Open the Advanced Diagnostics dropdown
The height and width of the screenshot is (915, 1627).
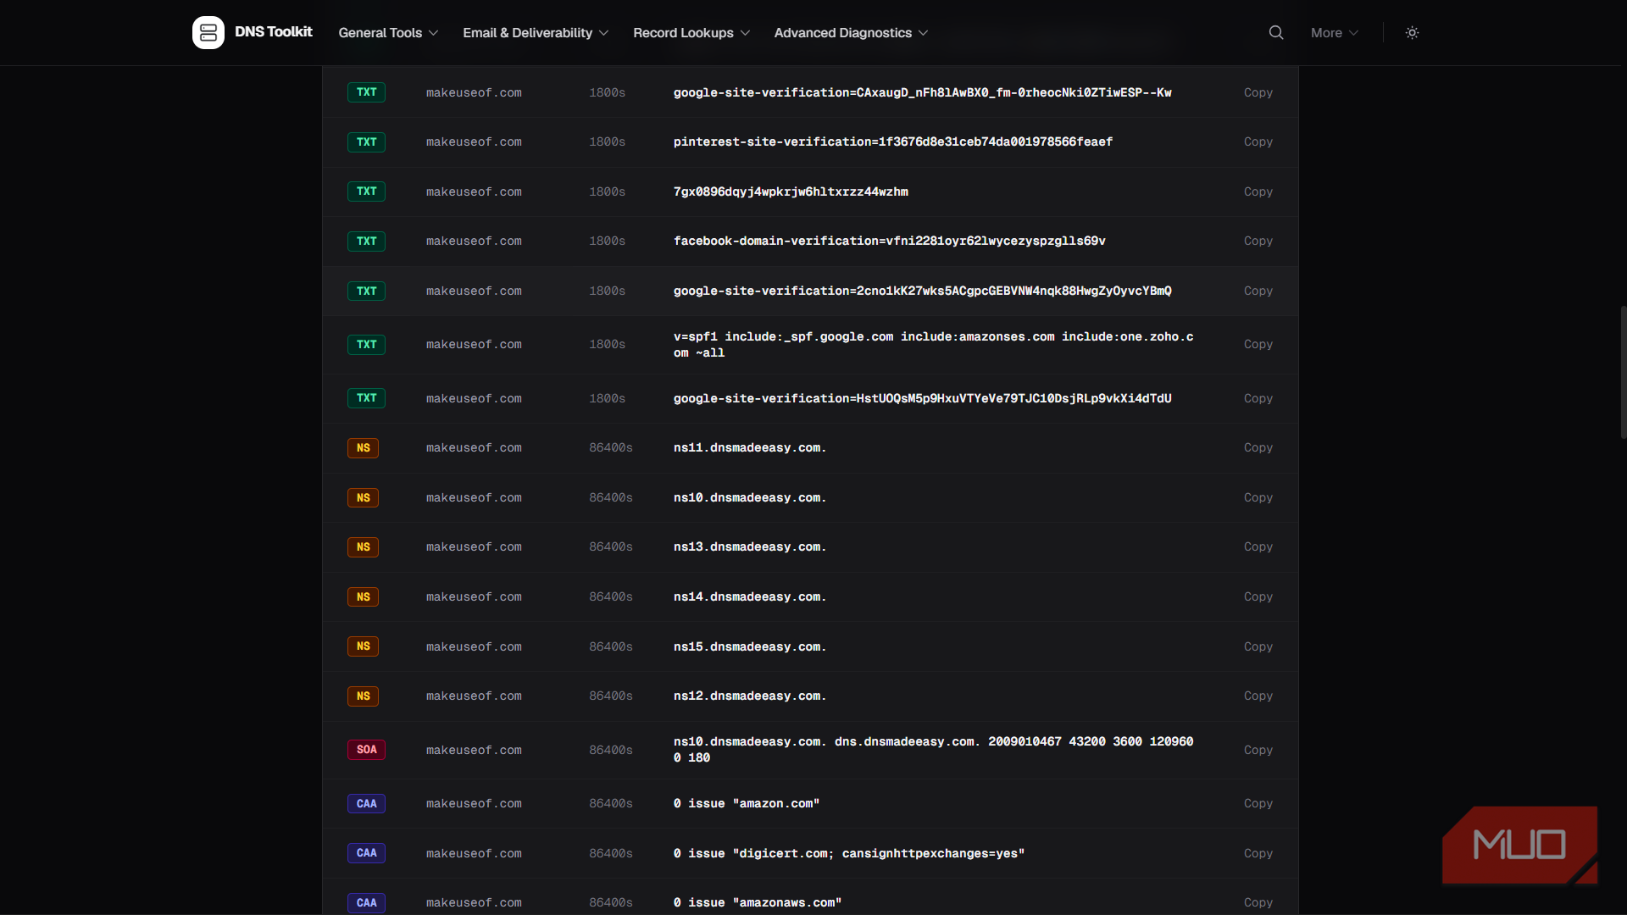pyautogui.click(x=851, y=32)
